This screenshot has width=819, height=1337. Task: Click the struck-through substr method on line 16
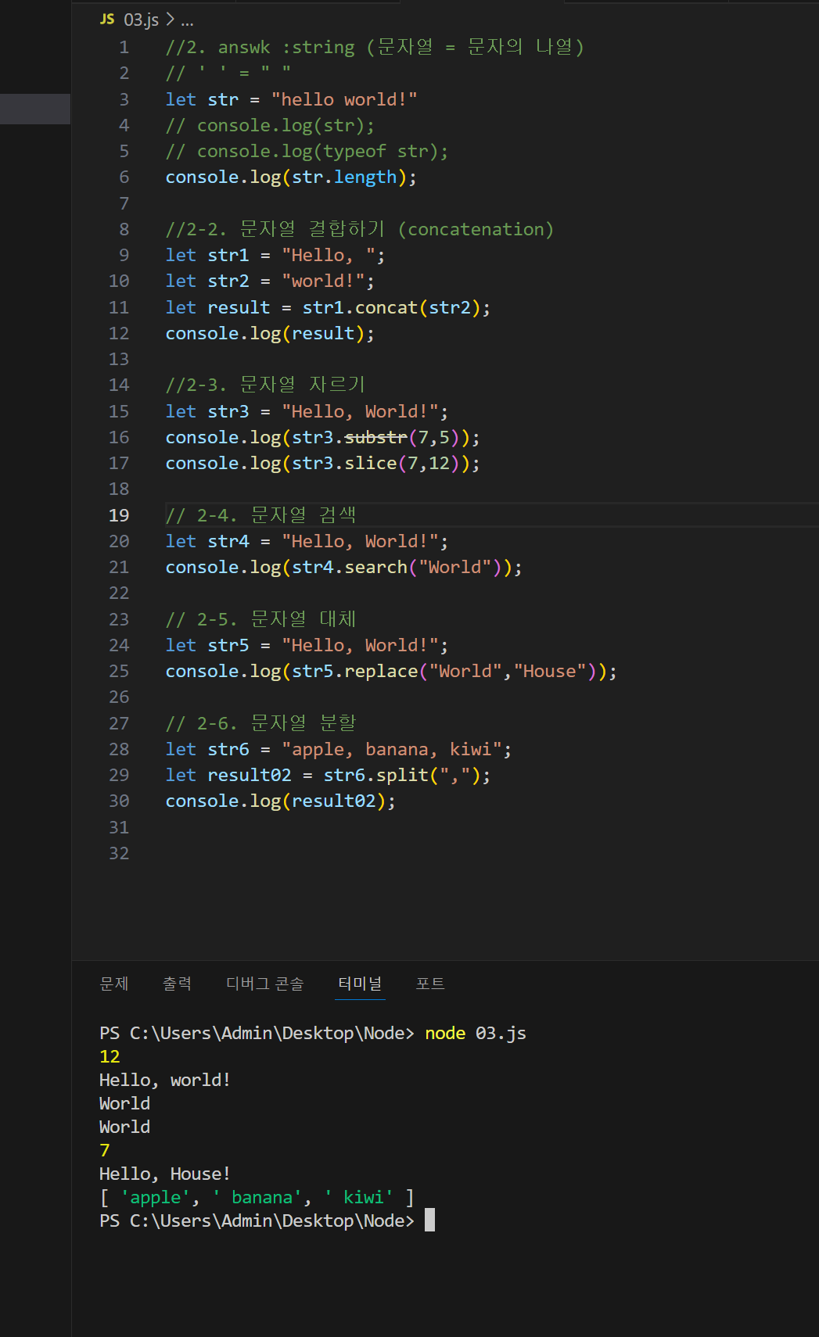(376, 437)
